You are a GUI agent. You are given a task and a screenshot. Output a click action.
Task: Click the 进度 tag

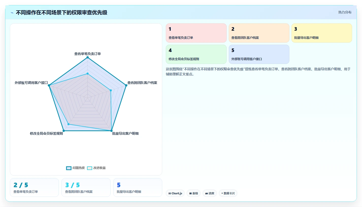[210, 193]
